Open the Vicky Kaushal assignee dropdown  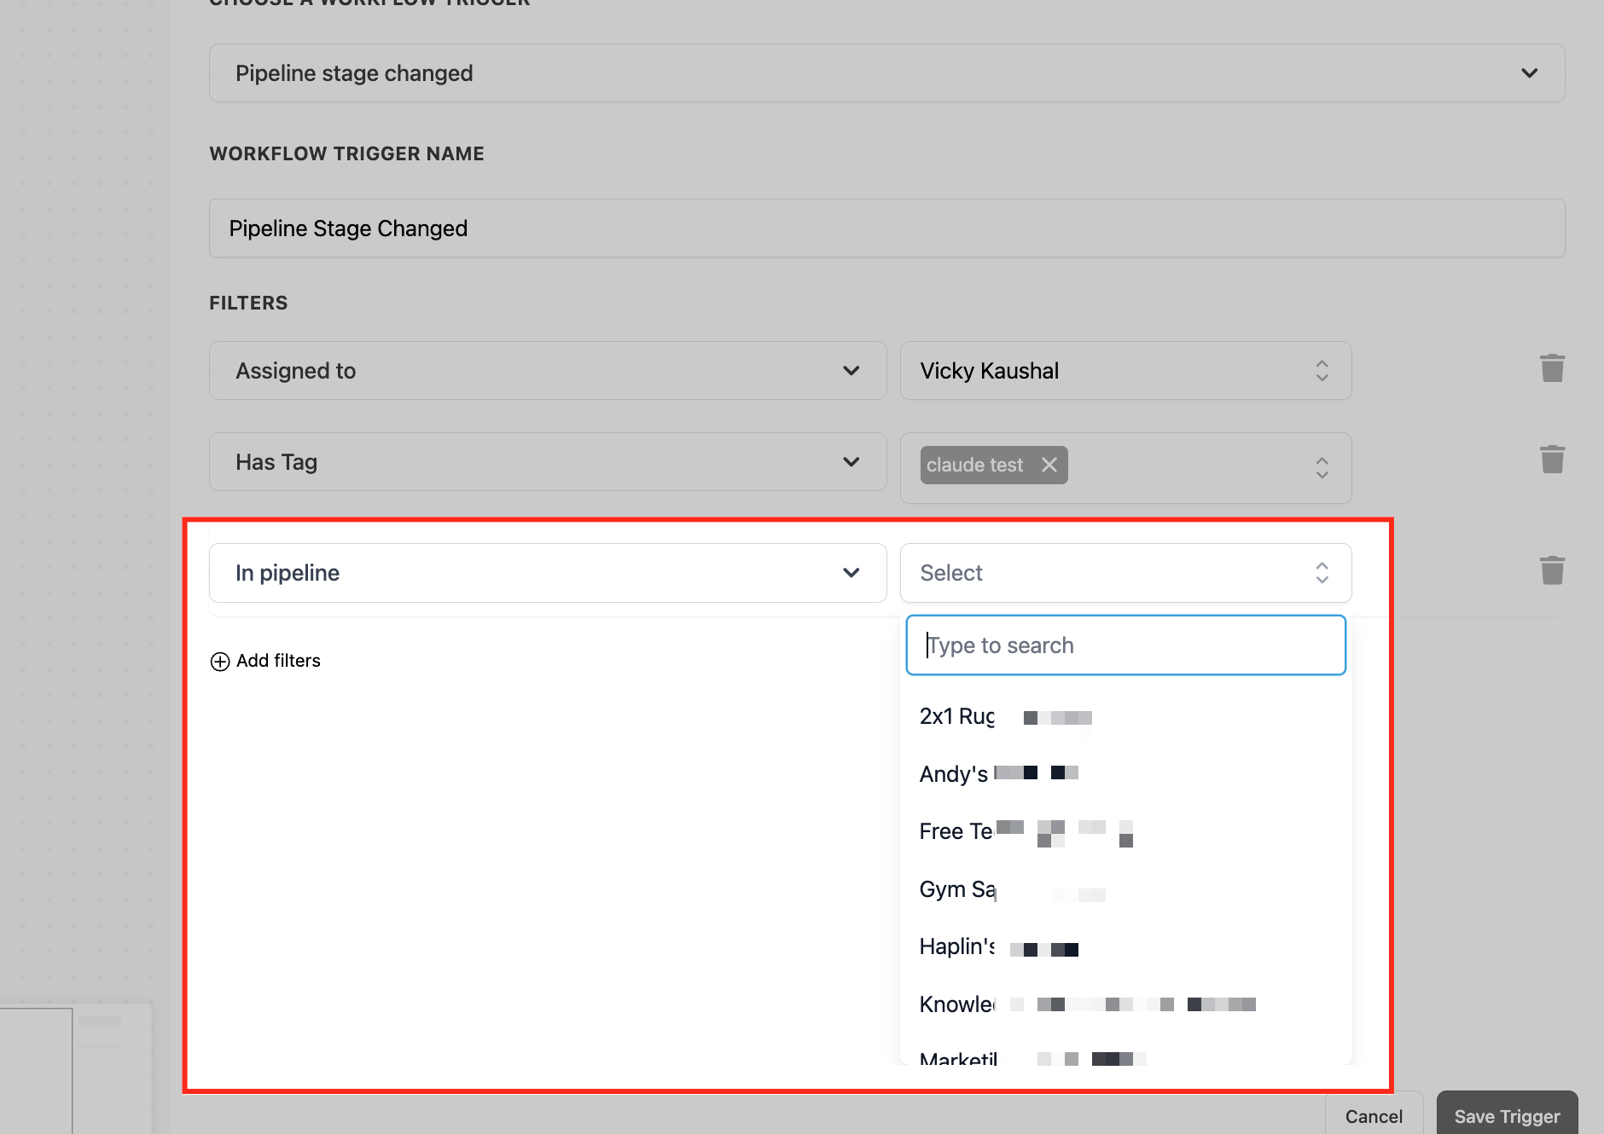(1126, 371)
